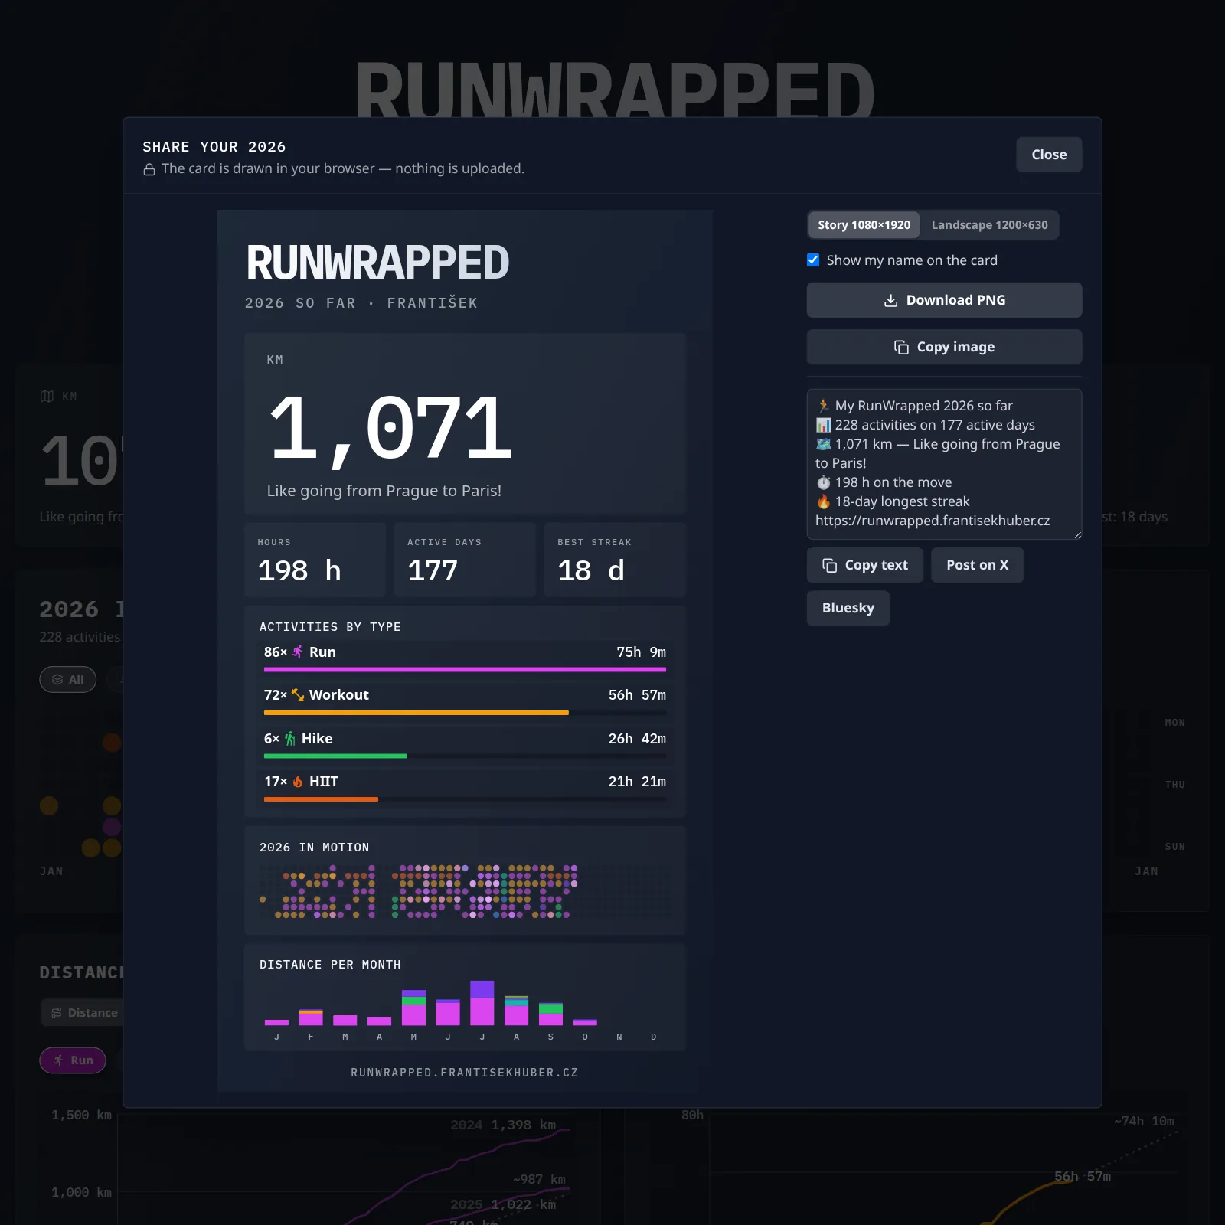Click the RUNWRAPPED logo on the card

click(x=377, y=263)
